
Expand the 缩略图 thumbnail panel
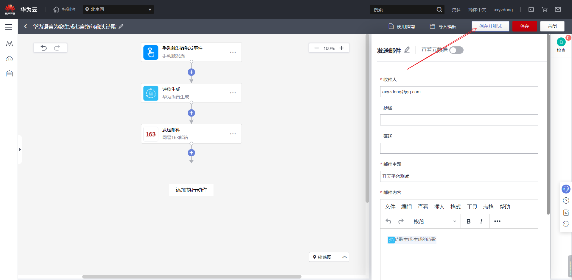tap(329, 257)
